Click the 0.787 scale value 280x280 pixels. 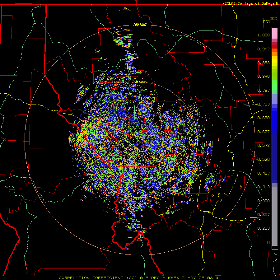coord(264,90)
